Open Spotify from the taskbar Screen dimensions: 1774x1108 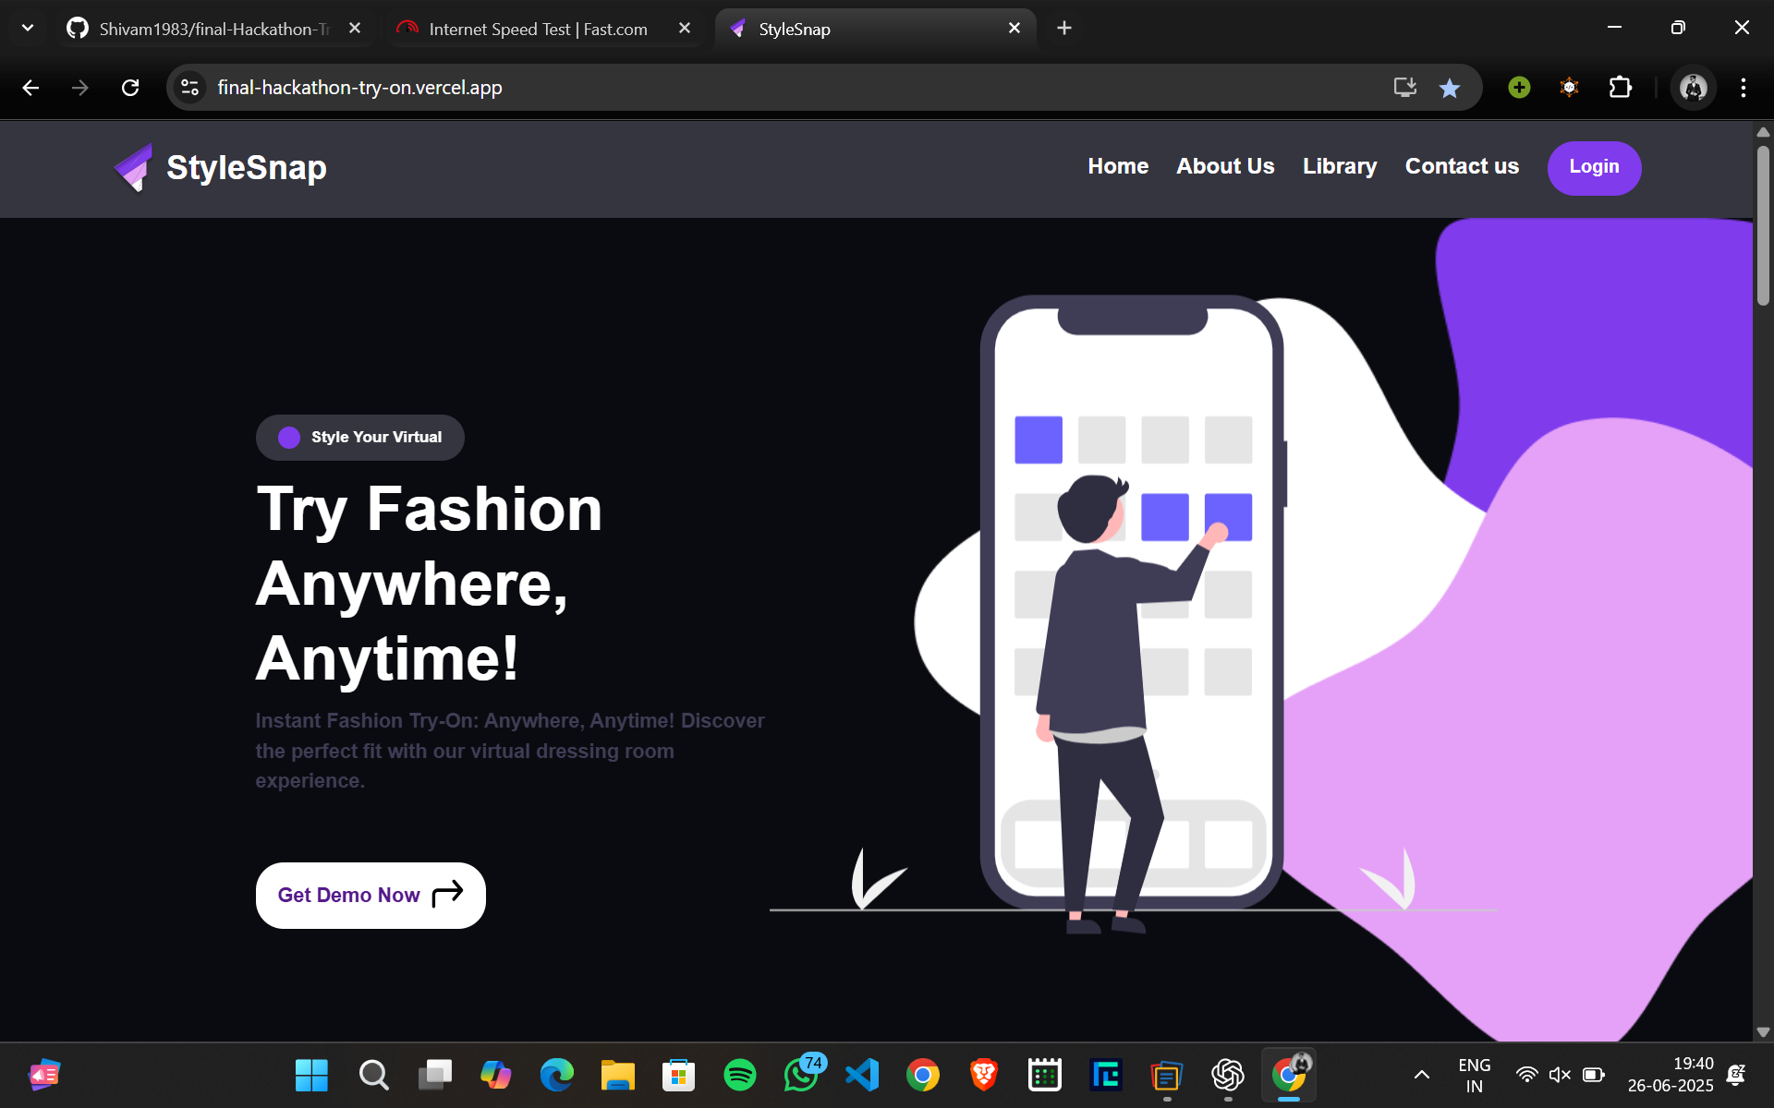click(x=739, y=1075)
